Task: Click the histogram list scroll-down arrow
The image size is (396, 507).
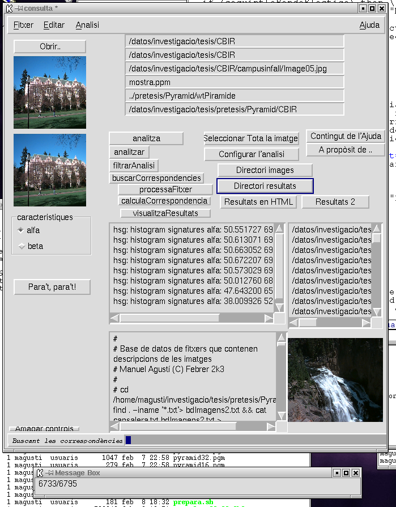Action: coord(279,307)
